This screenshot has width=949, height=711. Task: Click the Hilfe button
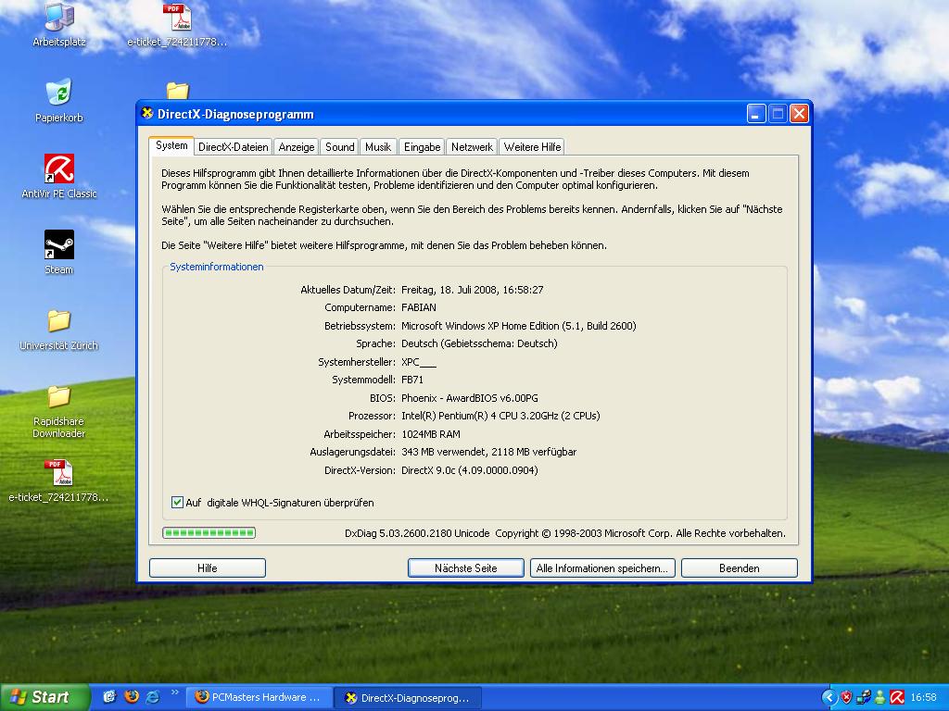click(x=207, y=568)
